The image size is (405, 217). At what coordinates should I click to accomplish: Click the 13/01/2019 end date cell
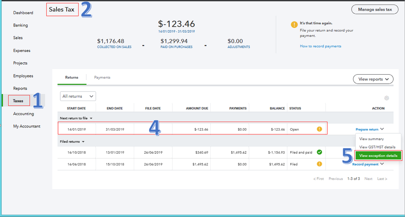(x=115, y=153)
